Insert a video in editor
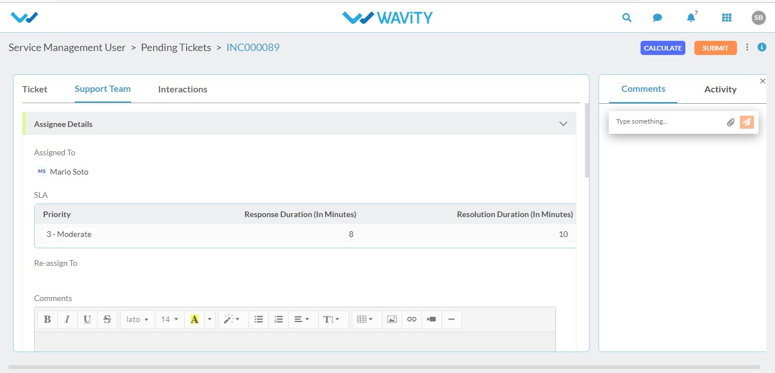Screen dimensions: 775x373 (432, 319)
